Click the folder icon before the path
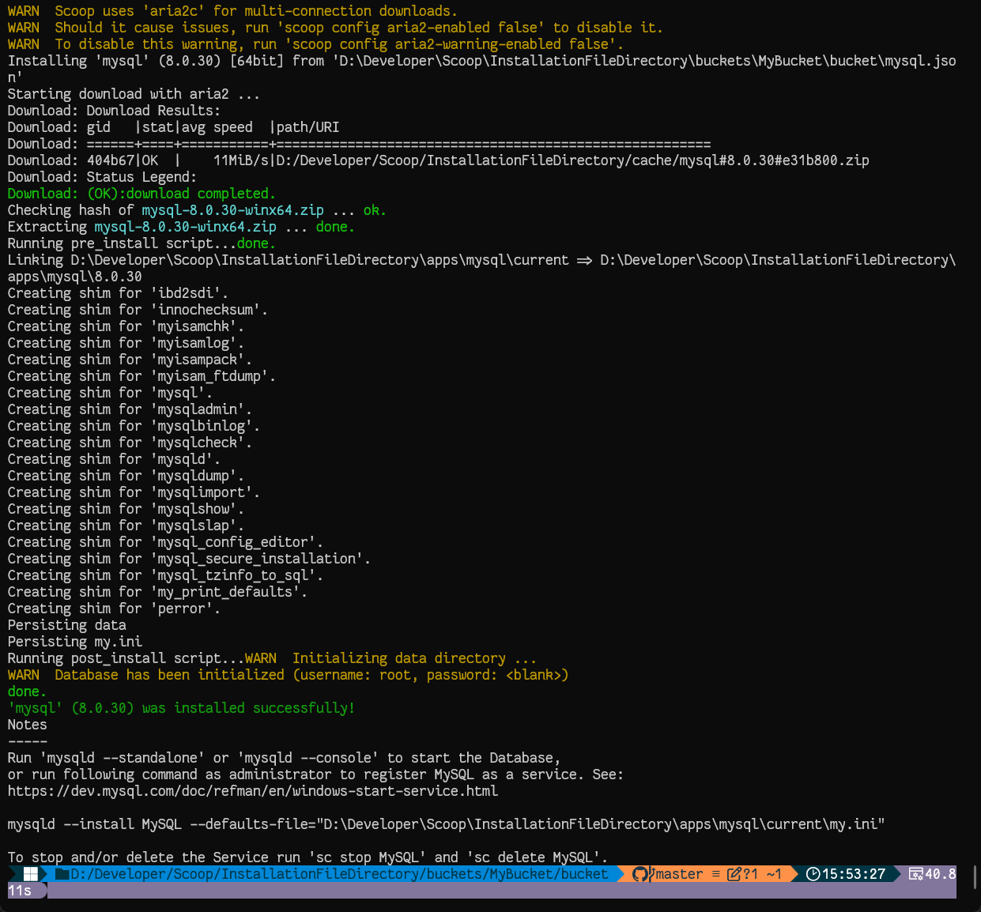 pos(62,873)
